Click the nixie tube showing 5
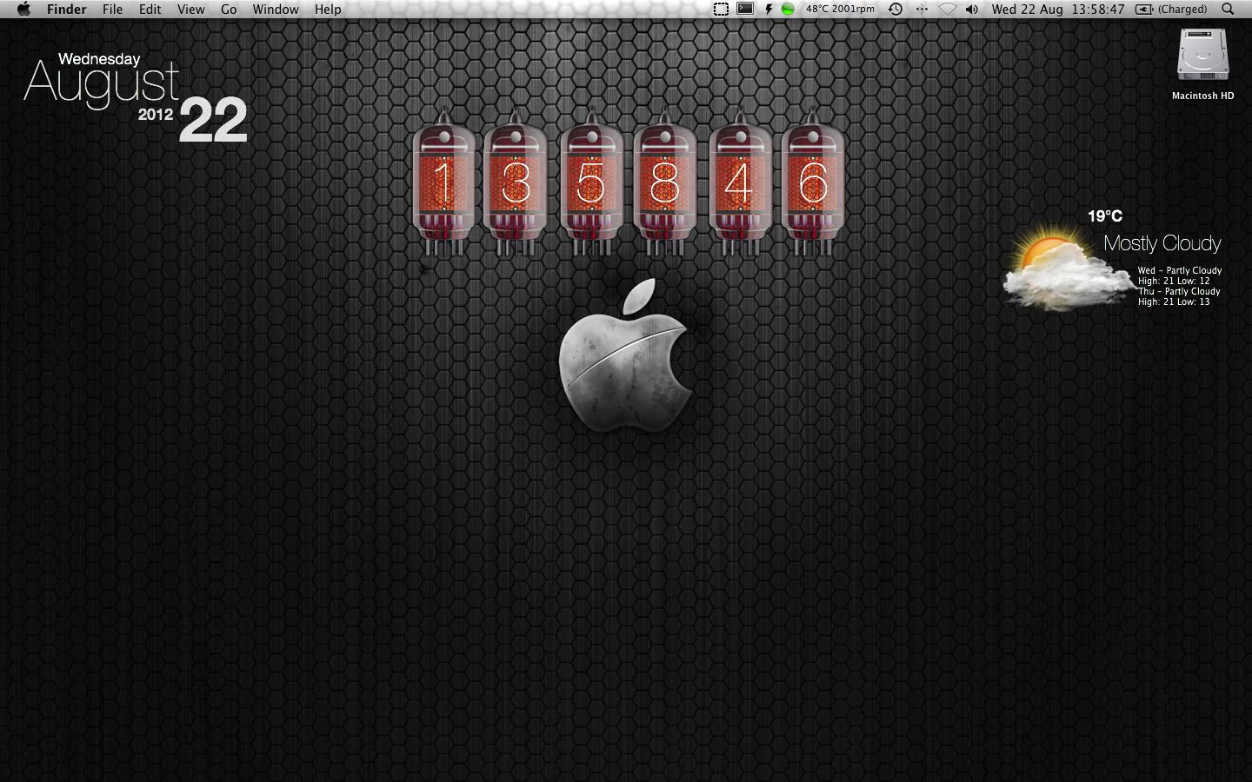The height and width of the screenshot is (782, 1252). coord(591,182)
